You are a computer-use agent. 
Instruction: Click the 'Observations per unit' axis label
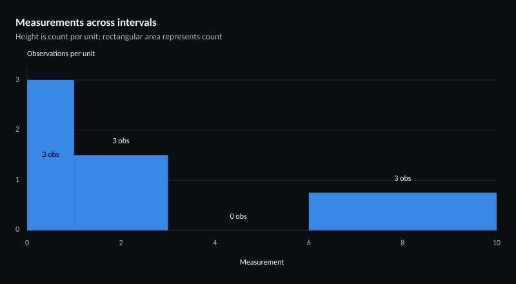point(61,54)
